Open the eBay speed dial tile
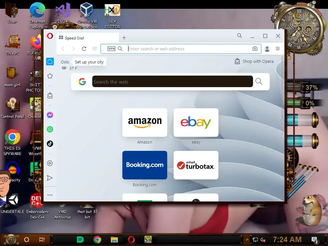 [196, 123]
